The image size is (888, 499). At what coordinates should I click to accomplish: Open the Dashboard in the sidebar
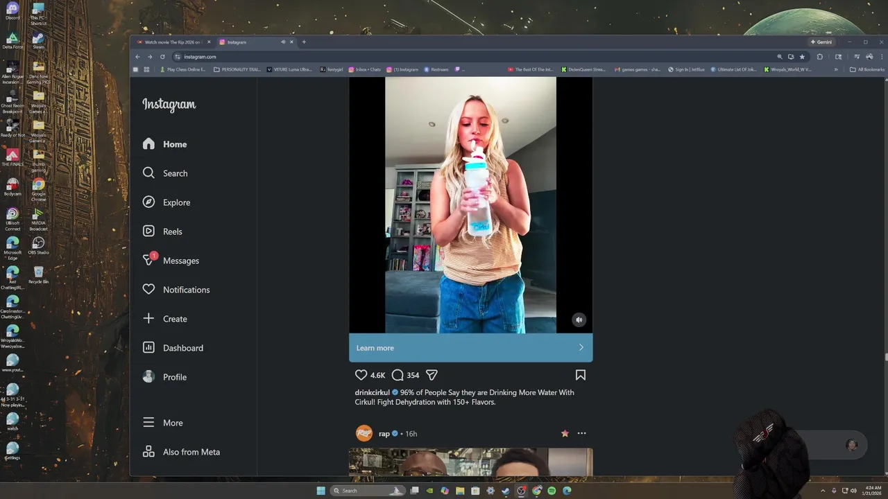tap(173, 348)
